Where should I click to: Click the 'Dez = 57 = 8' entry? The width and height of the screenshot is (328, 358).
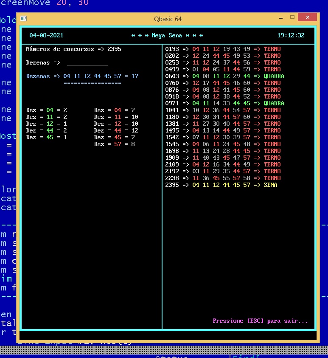115,144
